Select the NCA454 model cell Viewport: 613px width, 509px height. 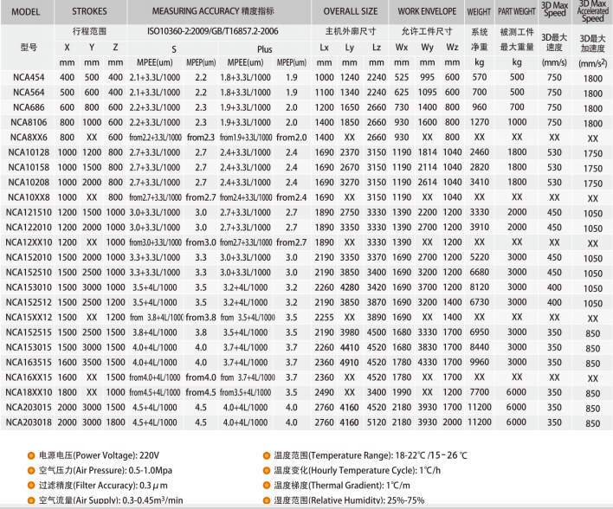(x=29, y=77)
